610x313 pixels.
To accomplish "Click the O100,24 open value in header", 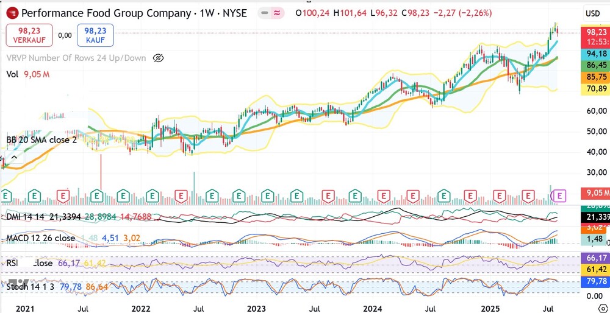I will 312,13.
